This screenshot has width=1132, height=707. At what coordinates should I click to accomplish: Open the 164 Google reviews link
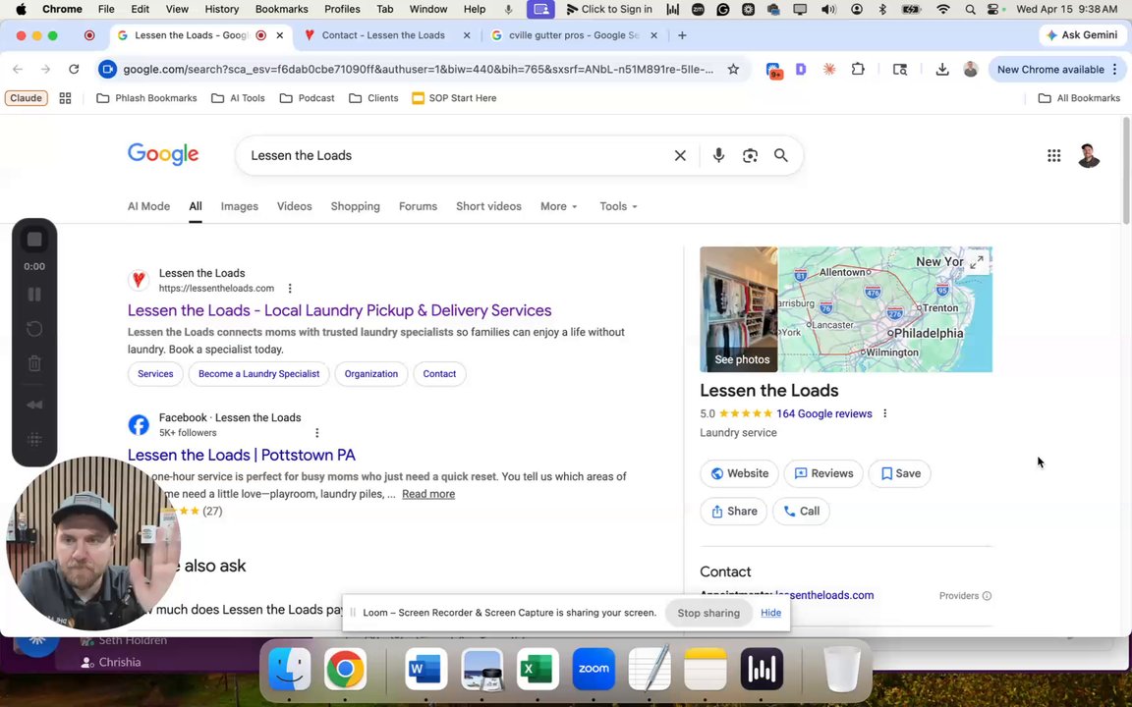click(823, 414)
